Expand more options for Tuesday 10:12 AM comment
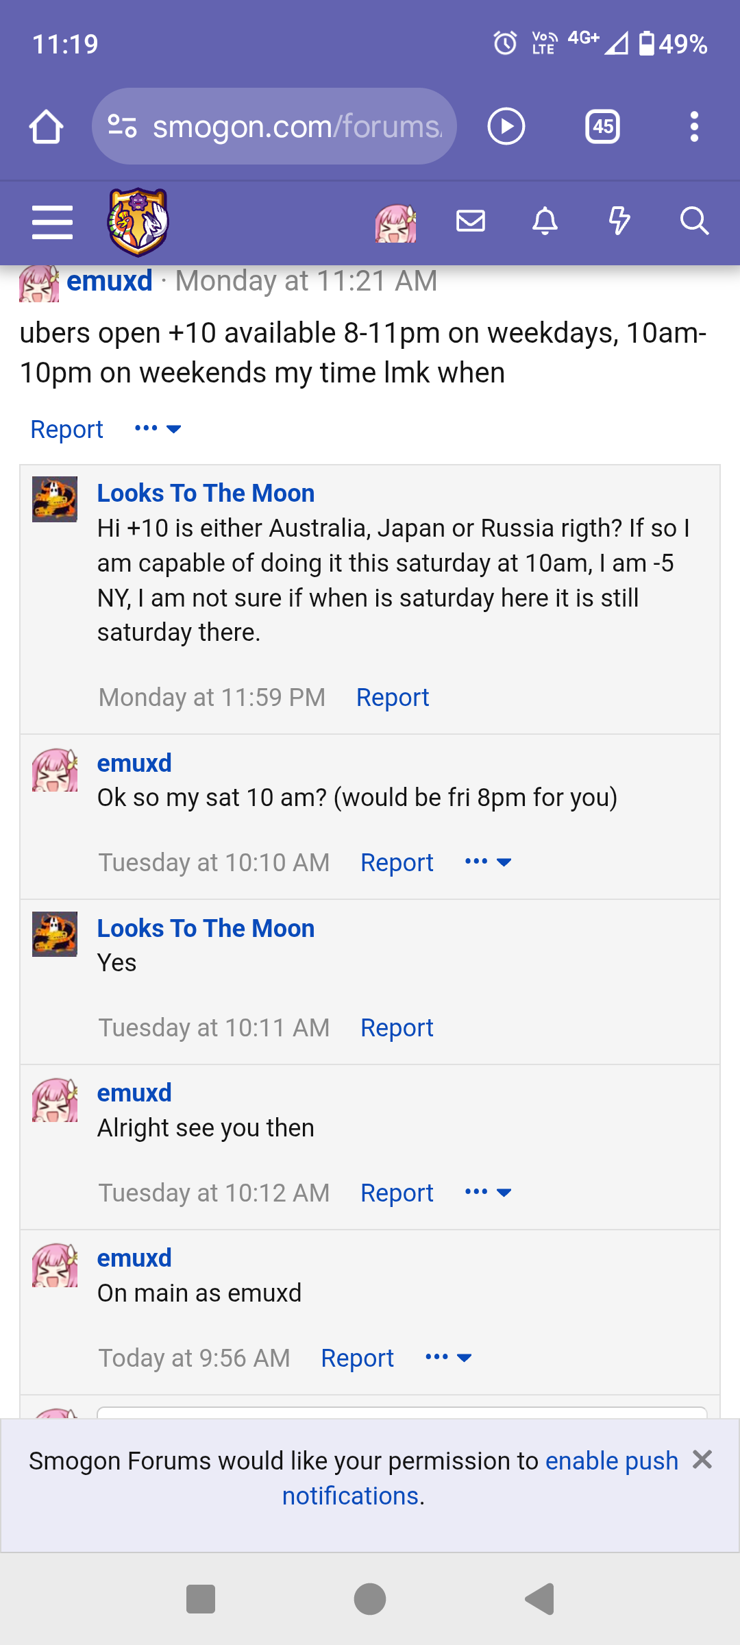740x1645 pixels. (489, 1193)
